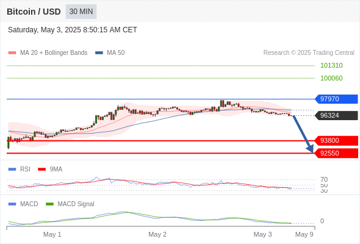Viewport: 360px width, 244px height.
Task: Click the blue downward forecast arrow
Action: (303, 134)
